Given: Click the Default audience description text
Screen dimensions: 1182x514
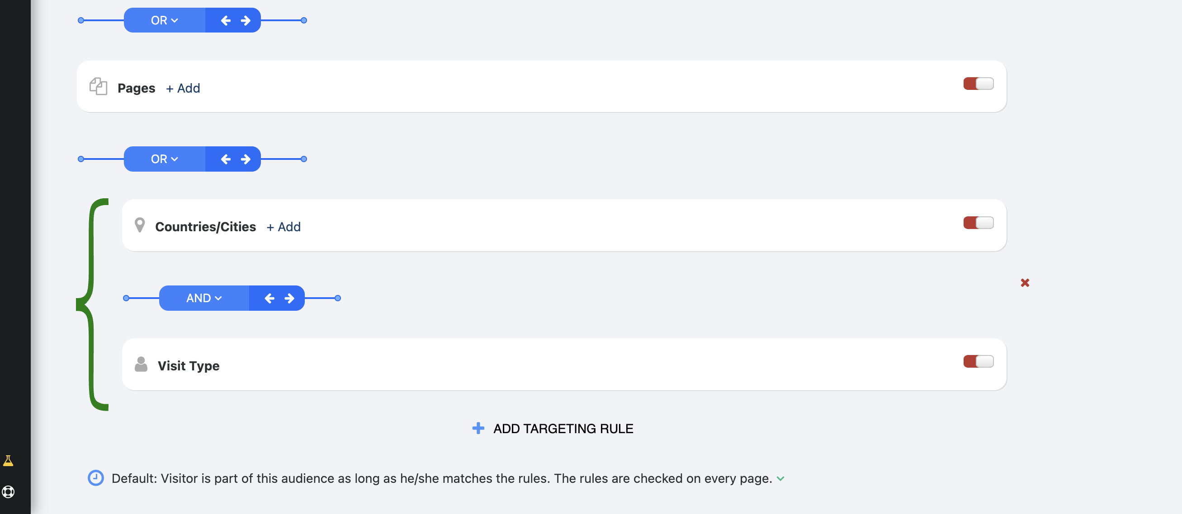Looking at the screenshot, I should tap(442, 478).
